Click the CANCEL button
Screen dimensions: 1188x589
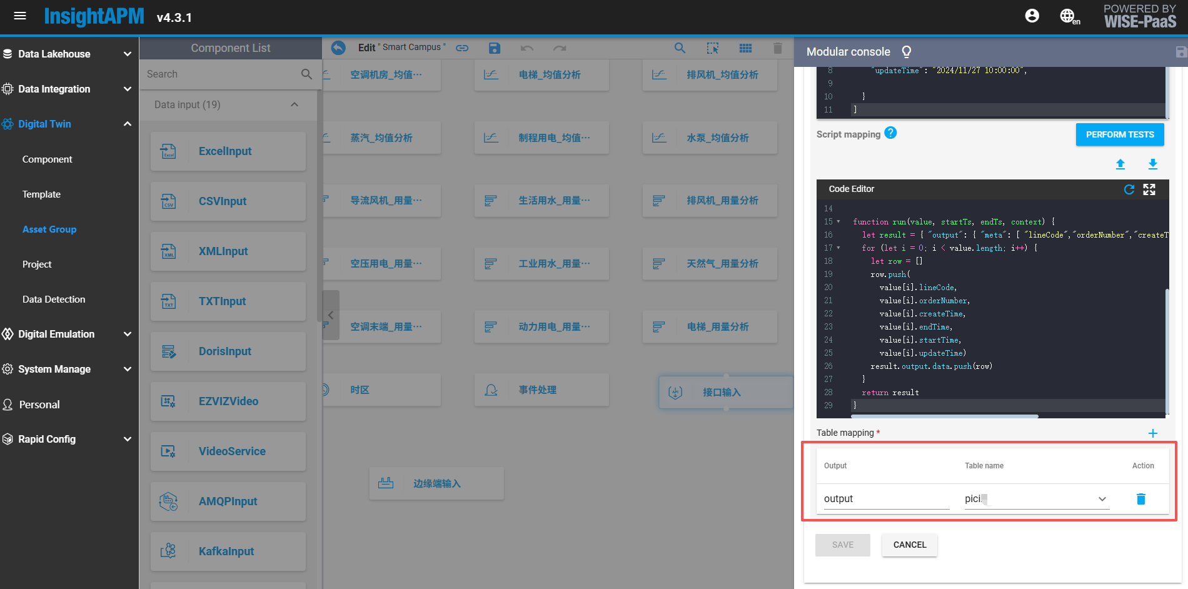click(909, 545)
